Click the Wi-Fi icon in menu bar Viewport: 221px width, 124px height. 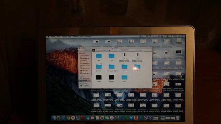[150, 36]
